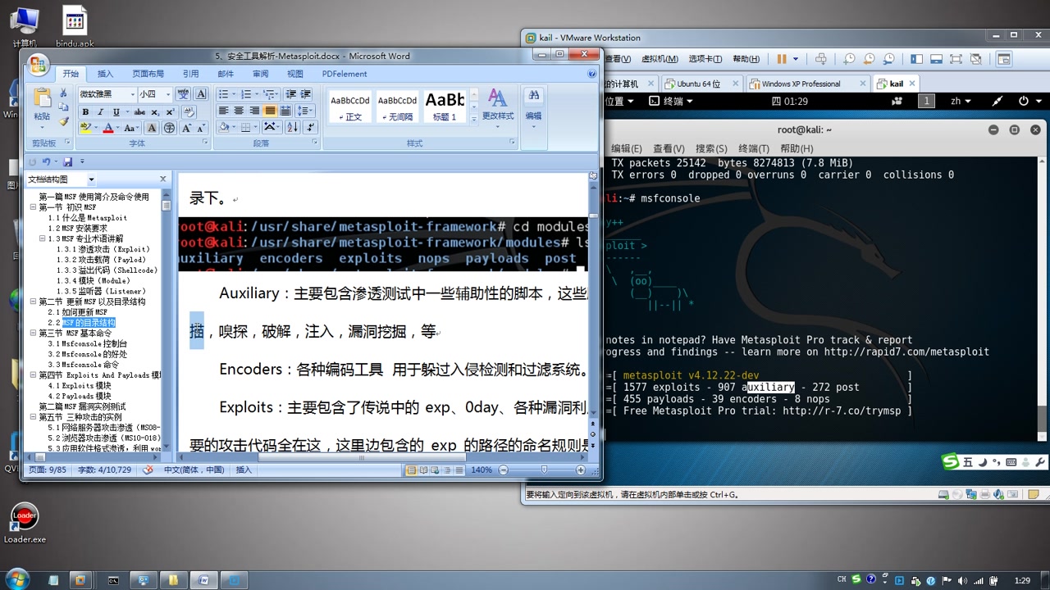Click the Grow Font icon
The height and width of the screenshot is (590, 1050).
(186, 128)
